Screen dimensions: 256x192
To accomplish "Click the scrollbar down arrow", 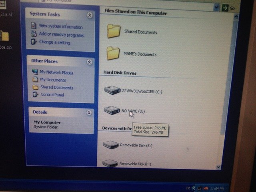I will [218, 167].
